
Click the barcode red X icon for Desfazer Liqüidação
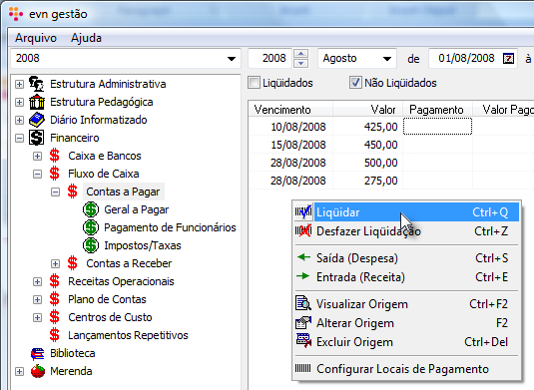(303, 231)
